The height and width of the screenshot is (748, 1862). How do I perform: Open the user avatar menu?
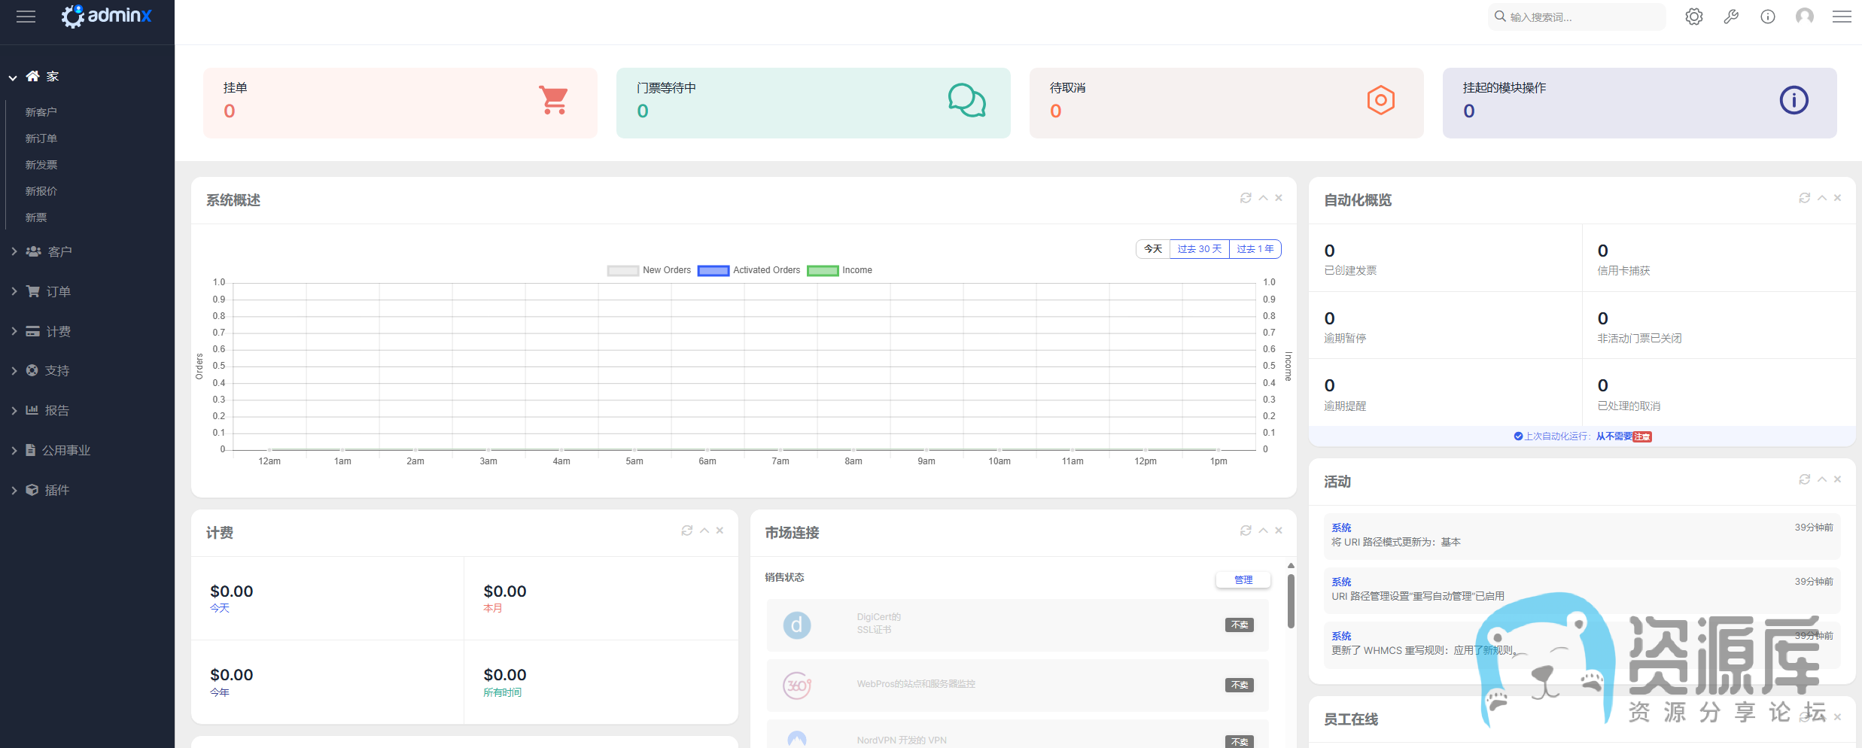(1804, 17)
